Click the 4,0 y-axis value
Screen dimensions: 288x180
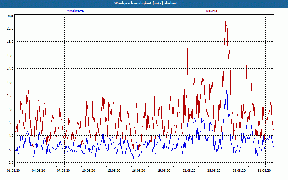pyautogui.click(x=11, y=136)
